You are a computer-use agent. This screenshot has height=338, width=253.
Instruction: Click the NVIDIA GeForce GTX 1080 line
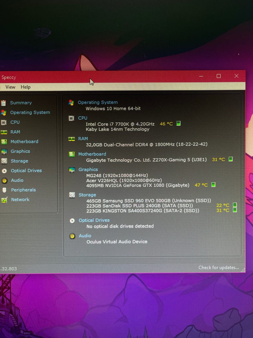[x=138, y=185]
